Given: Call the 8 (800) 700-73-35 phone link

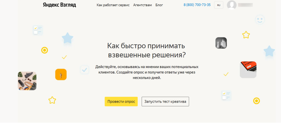Looking at the screenshot, I should point(197,5).
